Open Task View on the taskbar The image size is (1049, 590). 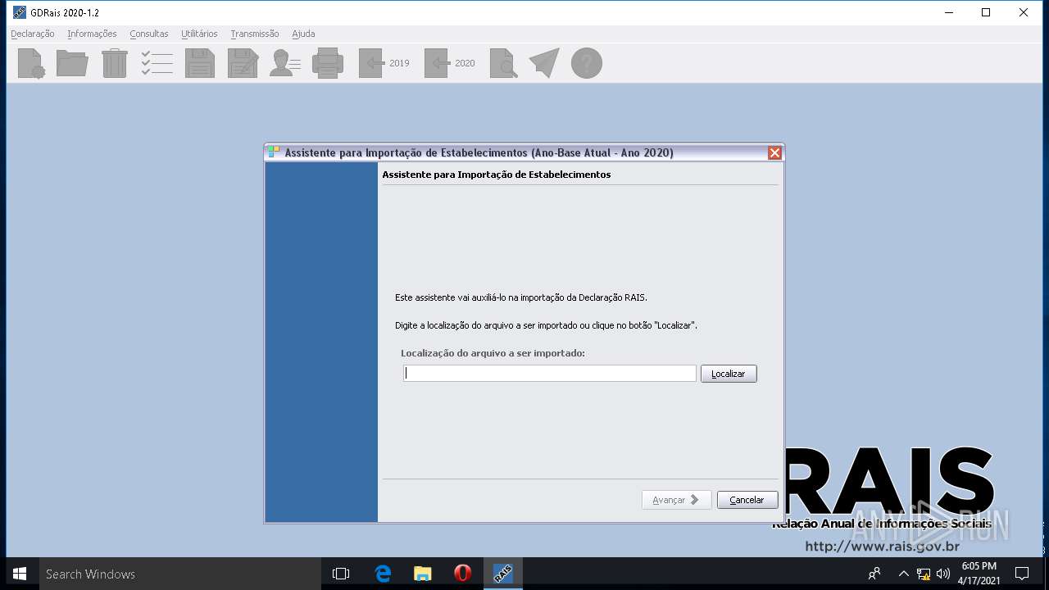(x=341, y=574)
